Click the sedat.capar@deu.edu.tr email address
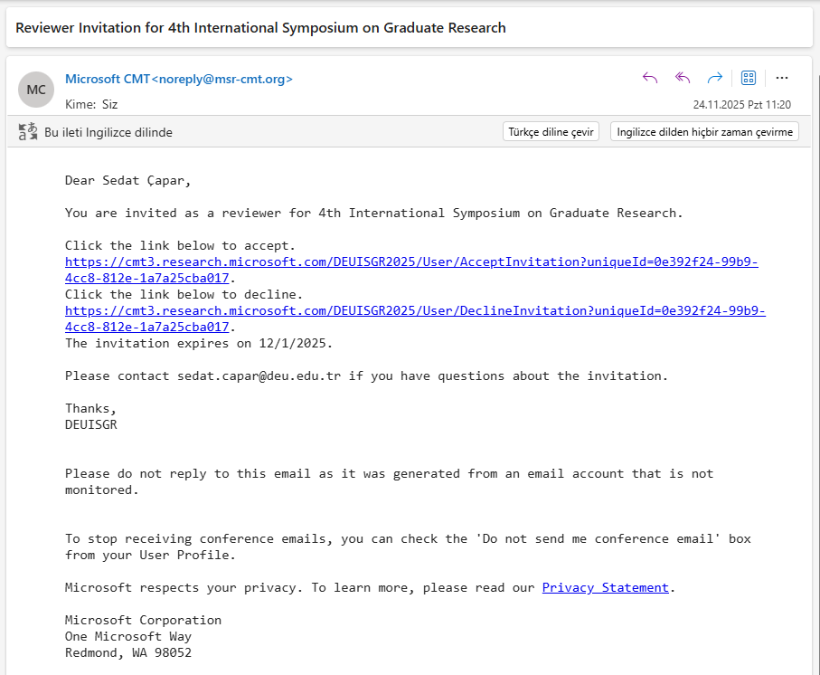820x675 pixels. (259, 376)
